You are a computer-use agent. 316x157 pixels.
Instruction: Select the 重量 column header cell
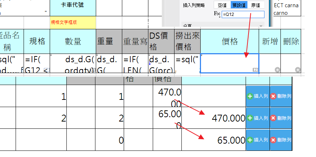[x=109, y=41]
